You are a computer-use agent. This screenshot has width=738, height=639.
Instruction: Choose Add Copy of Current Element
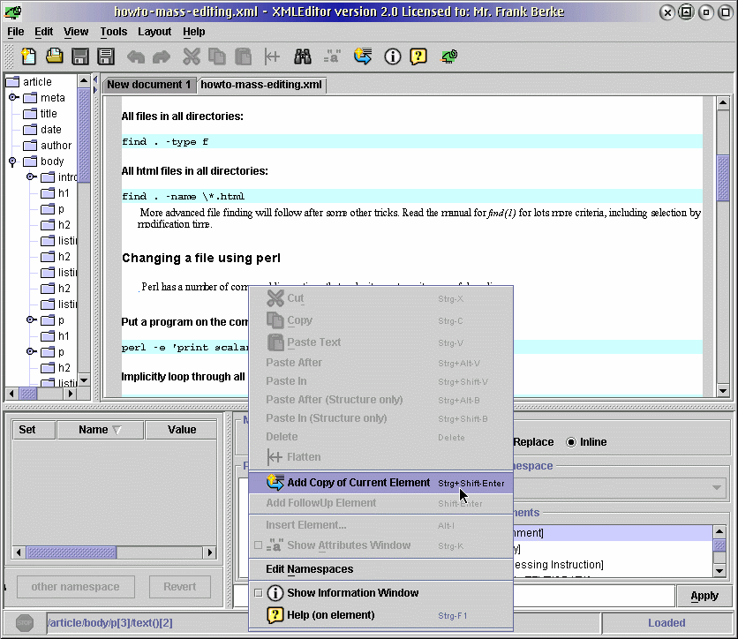click(x=358, y=483)
